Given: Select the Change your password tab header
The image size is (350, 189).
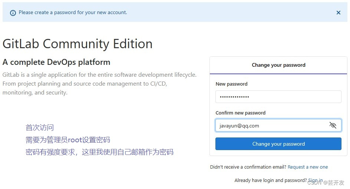Looking at the screenshot, I should [278, 65].
